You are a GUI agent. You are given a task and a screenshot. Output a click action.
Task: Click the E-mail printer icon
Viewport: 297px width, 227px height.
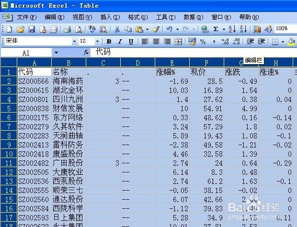(x=54, y=29)
